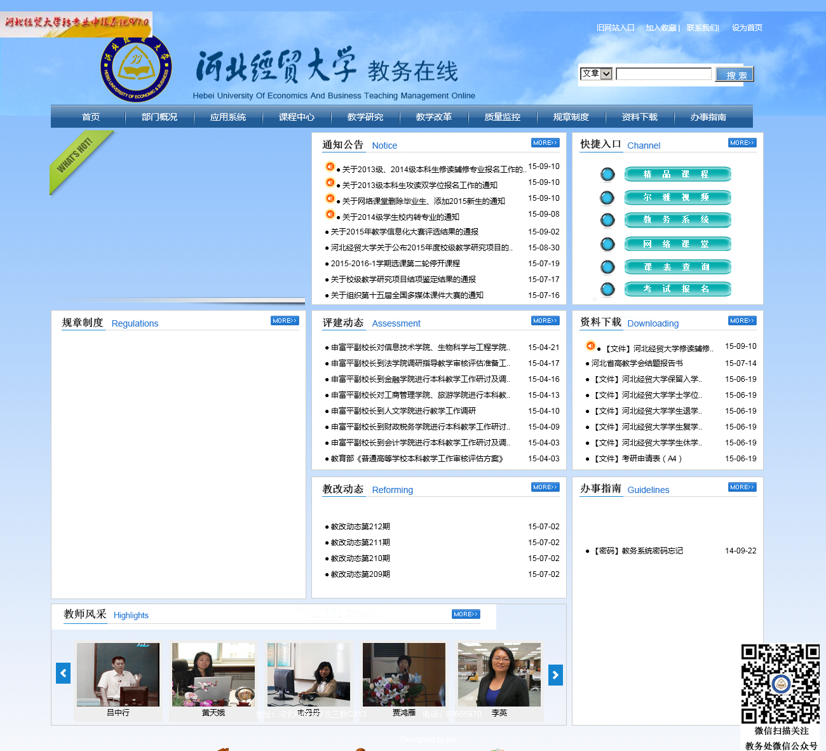Open the 精品课程 quick channel button
Viewport: 826px width, 751px height.
[677, 174]
